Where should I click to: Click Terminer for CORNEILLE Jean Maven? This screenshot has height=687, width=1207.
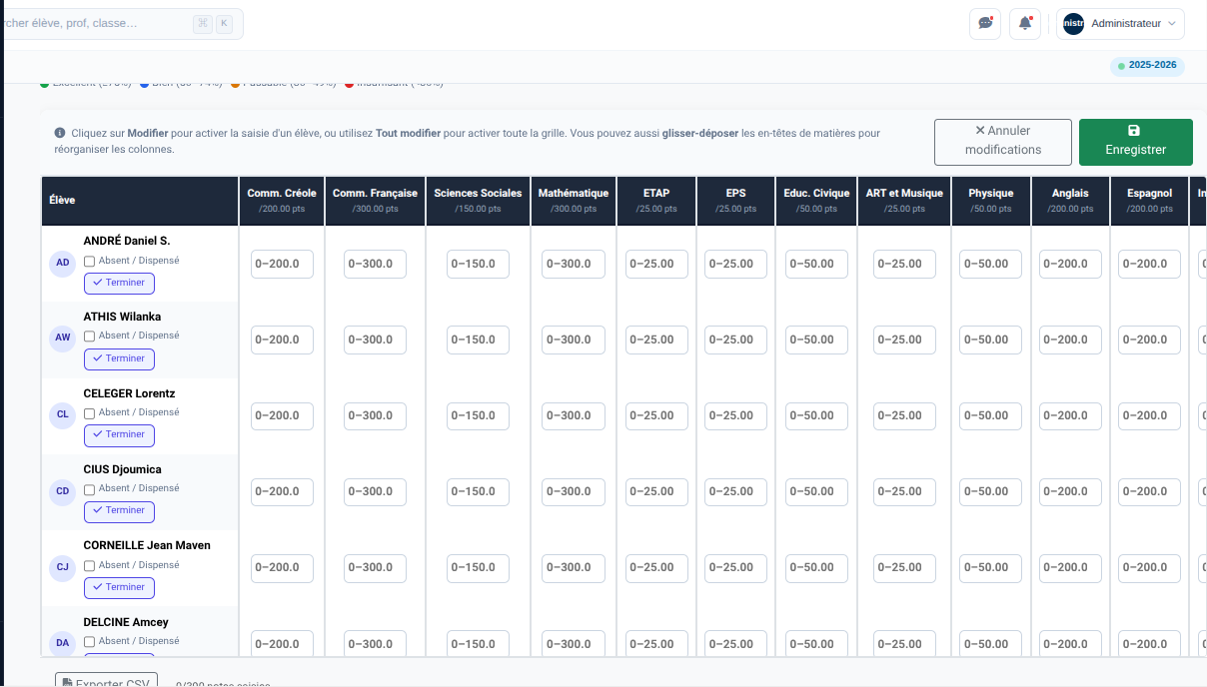pyautogui.click(x=119, y=587)
